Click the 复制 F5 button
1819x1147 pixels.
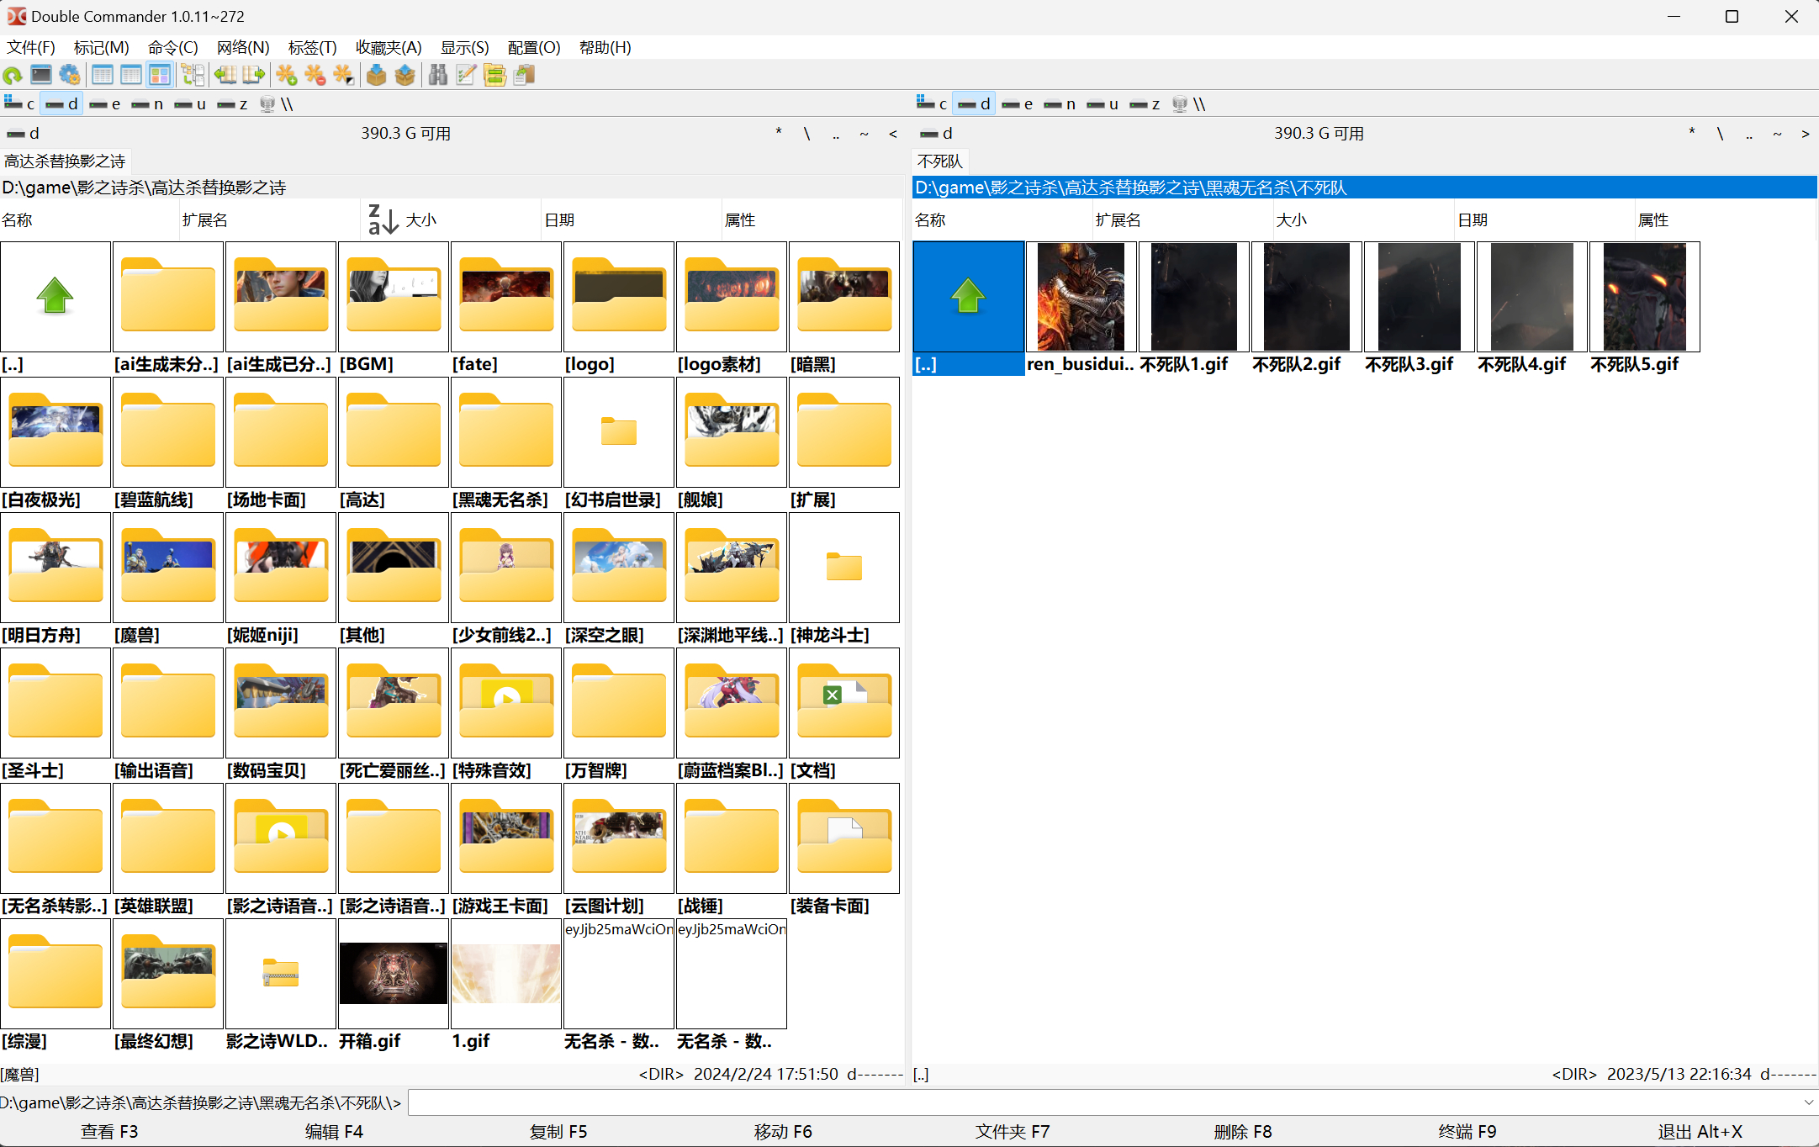pos(558,1132)
